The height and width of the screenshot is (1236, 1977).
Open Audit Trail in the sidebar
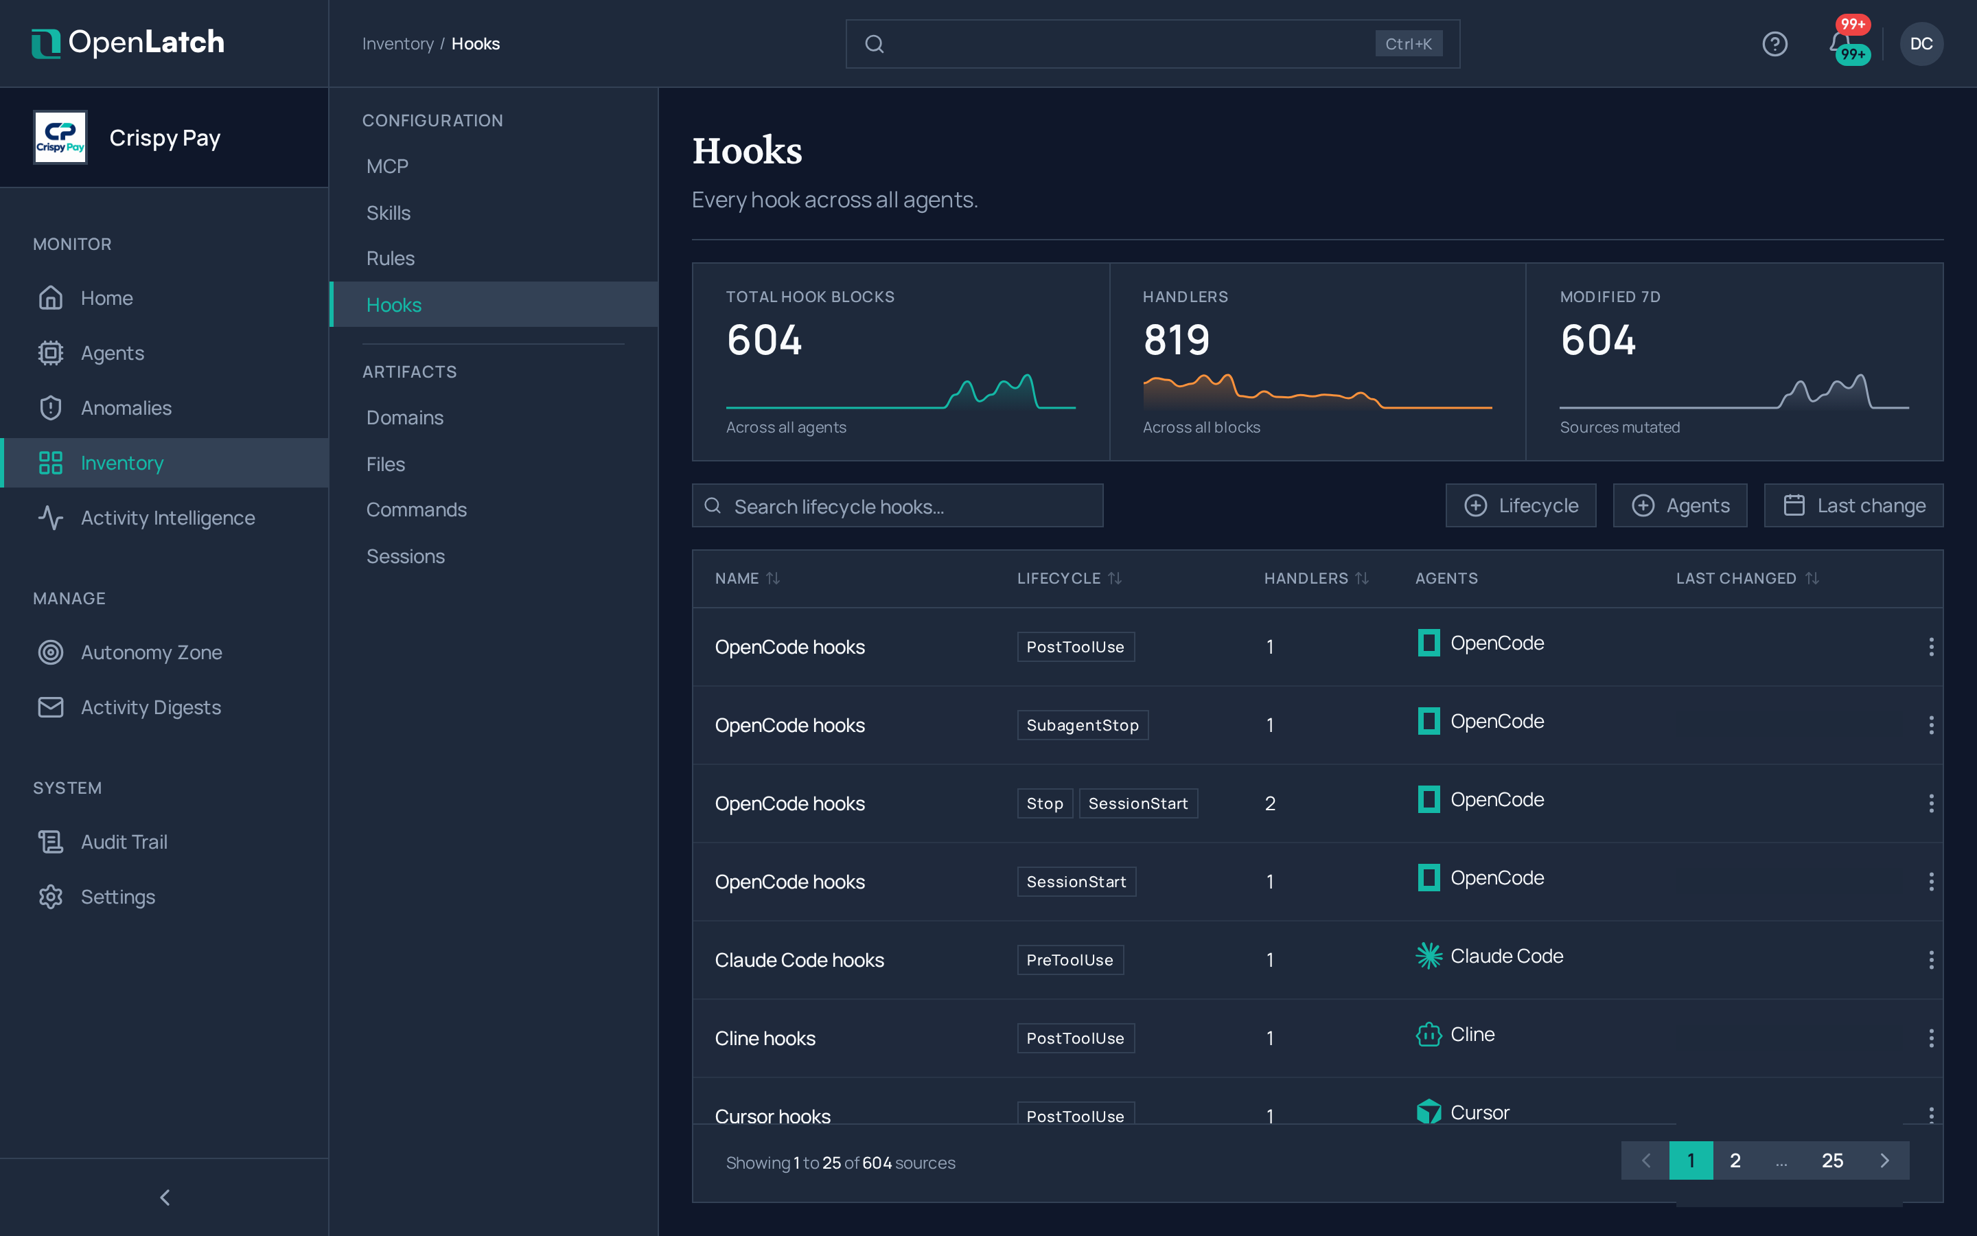pos(164,841)
